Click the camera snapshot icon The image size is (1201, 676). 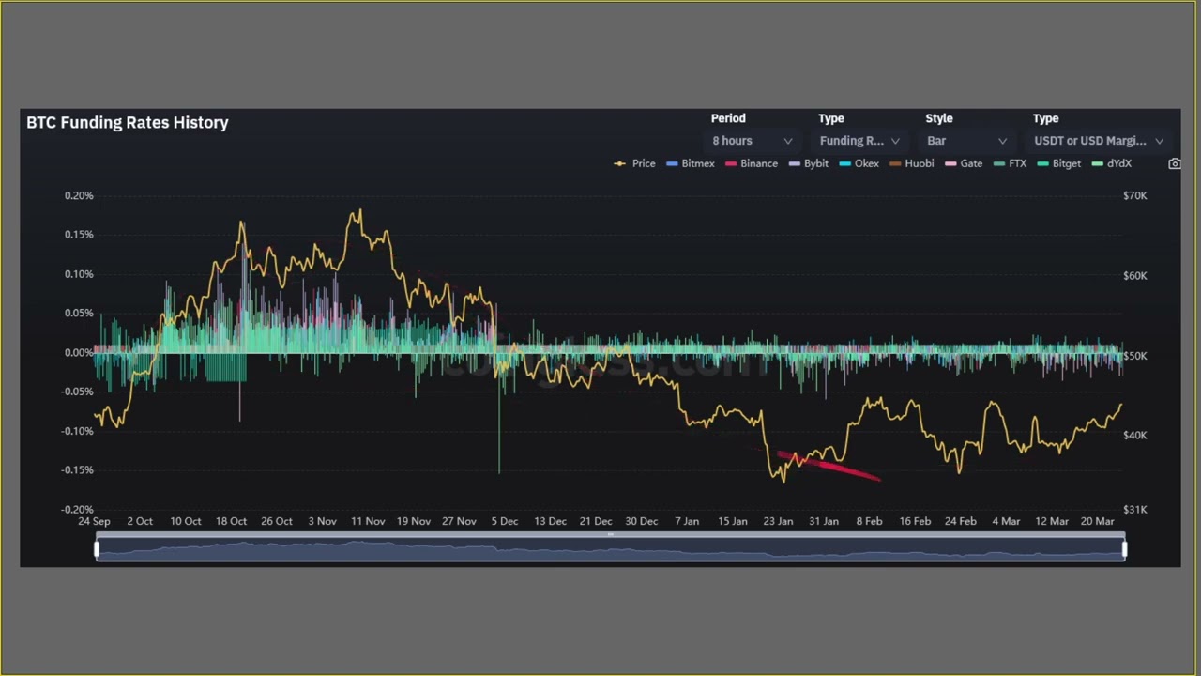(1174, 163)
